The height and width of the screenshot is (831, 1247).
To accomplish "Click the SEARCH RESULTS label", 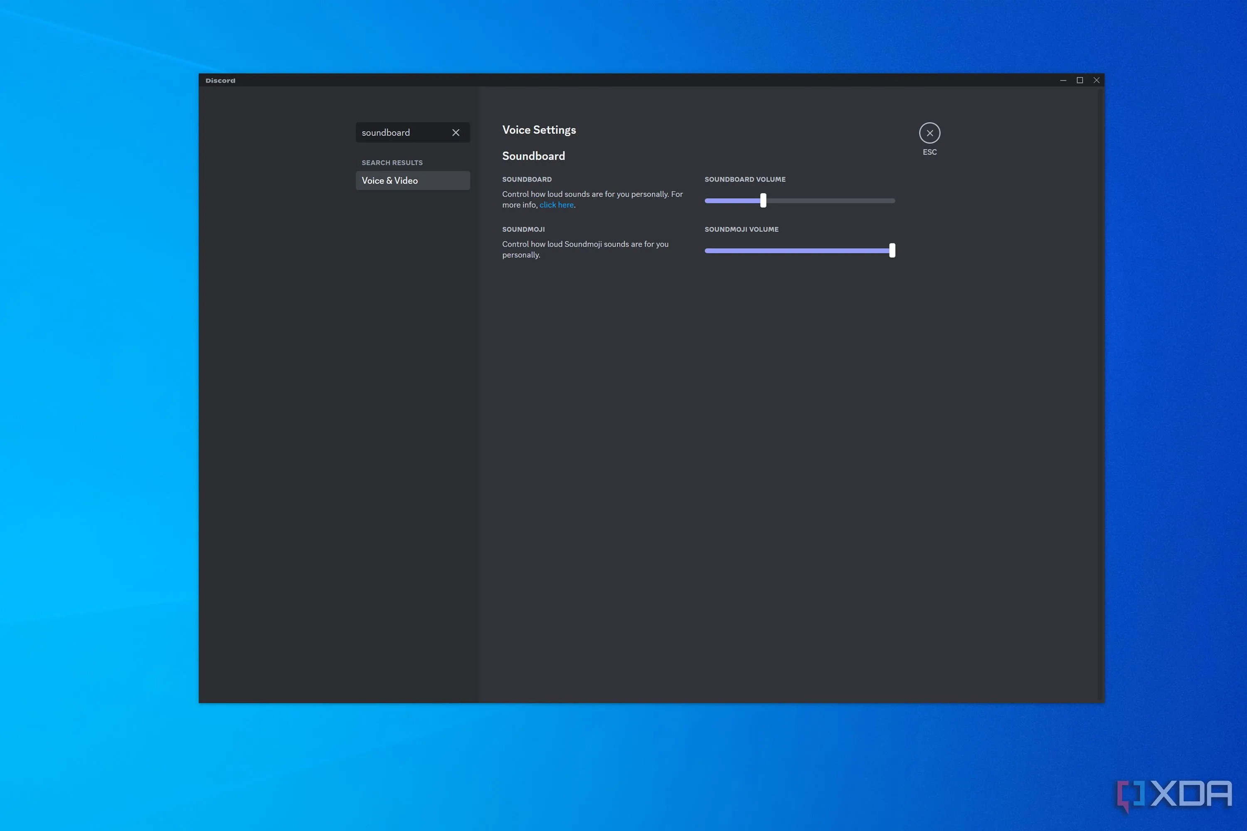I will 392,163.
